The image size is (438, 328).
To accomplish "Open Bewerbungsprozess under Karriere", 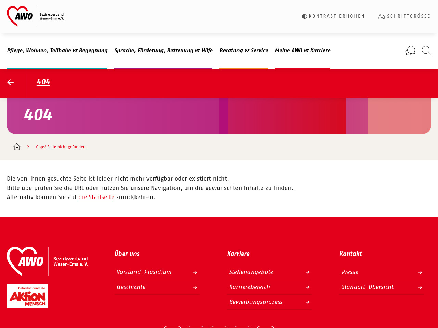I will [256, 302].
